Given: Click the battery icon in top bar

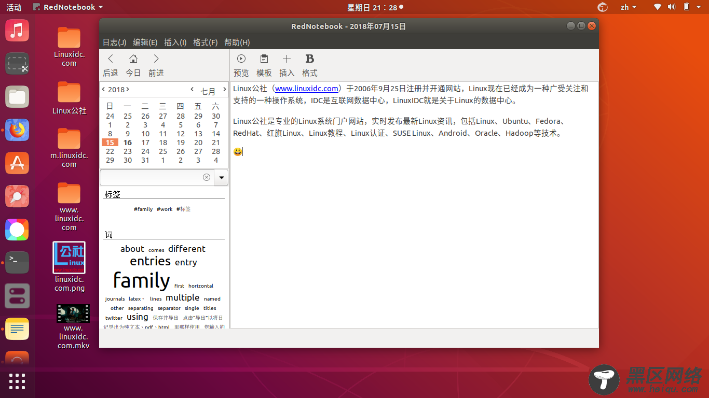Looking at the screenshot, I should point(687,7).
